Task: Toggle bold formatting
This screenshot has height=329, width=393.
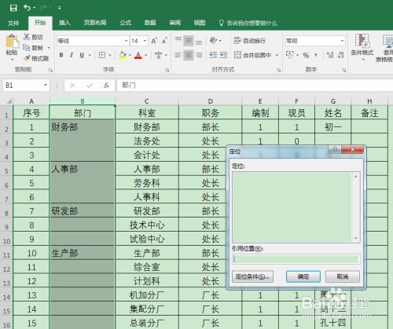Action: coord(61,55)
